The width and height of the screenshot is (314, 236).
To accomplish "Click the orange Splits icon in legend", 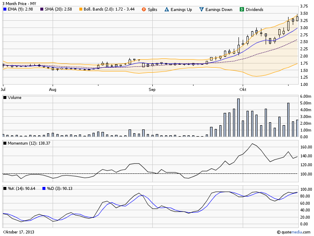I will pyautogui.click(x=143, y=9).
